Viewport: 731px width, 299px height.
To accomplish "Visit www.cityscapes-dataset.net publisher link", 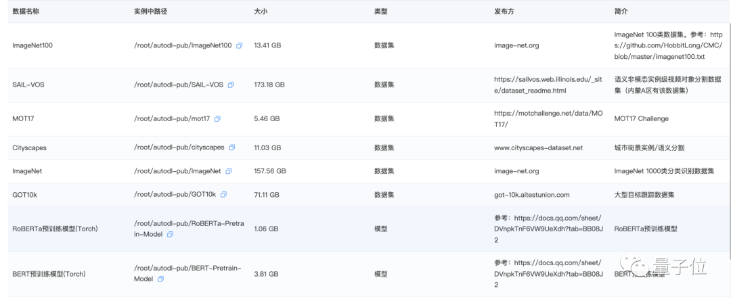I will (x=538, y=147).
